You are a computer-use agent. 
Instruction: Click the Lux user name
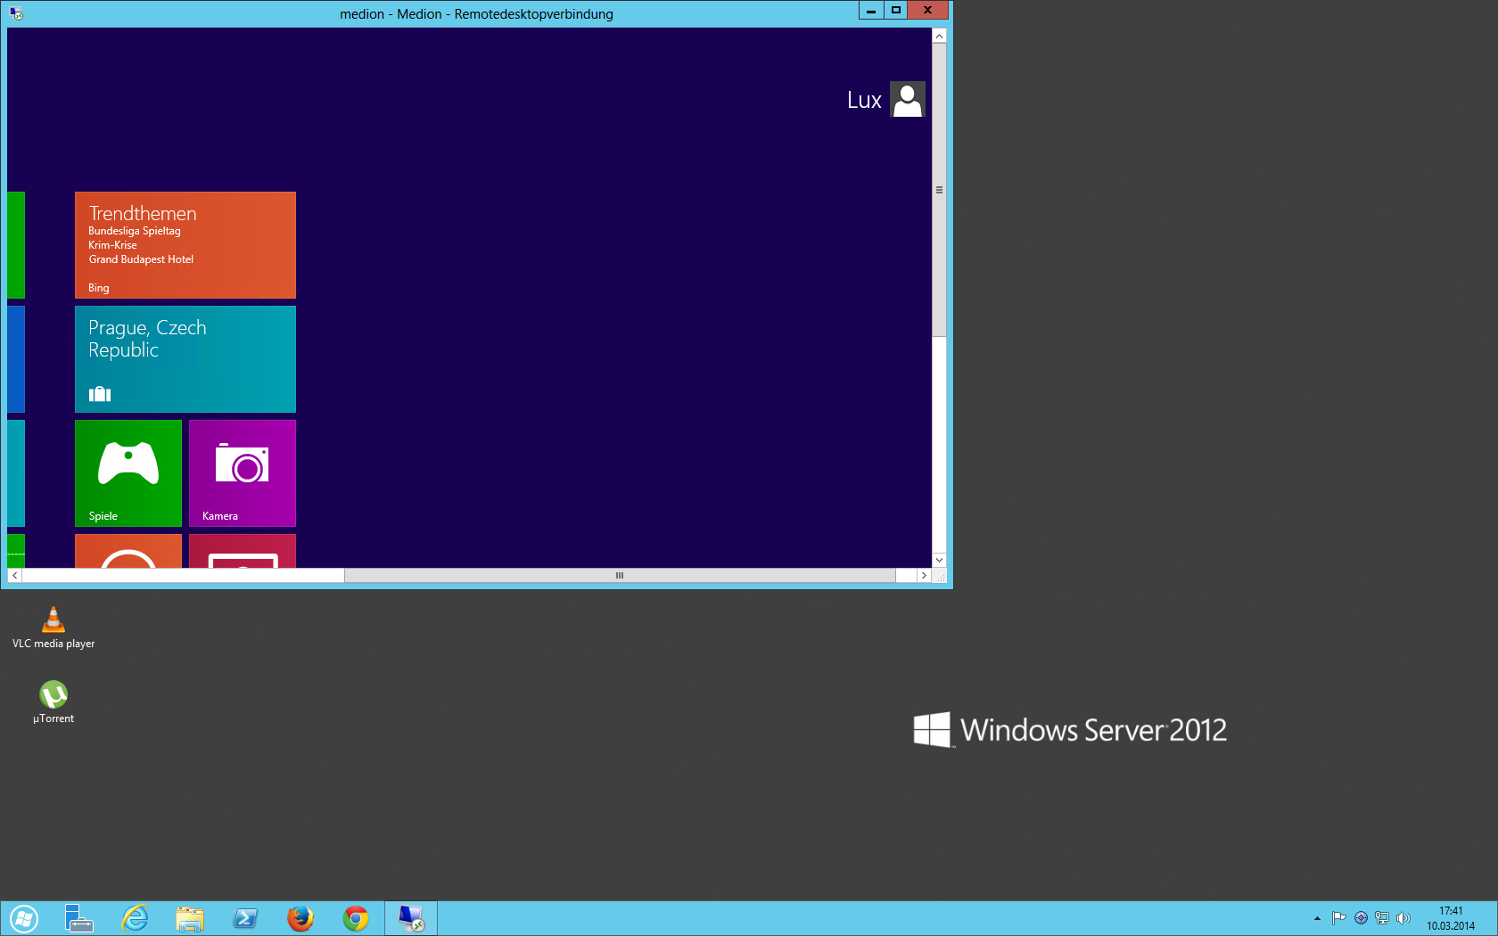[864, 100]
